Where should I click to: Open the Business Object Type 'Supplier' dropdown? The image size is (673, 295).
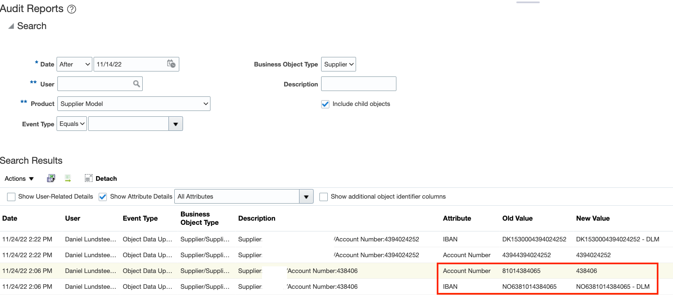coord(339,64)
